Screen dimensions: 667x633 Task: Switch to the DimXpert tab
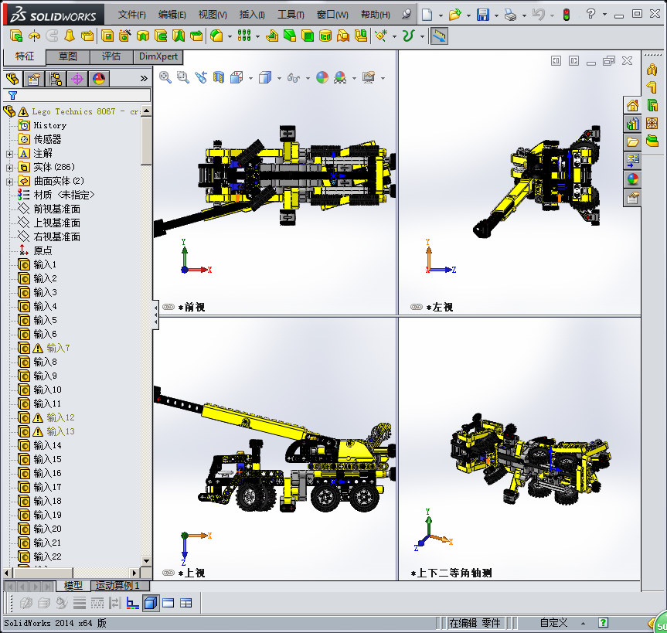158,56
